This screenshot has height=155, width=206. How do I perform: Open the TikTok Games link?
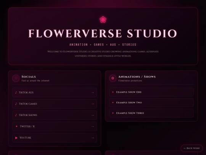(x=55, y=104)
